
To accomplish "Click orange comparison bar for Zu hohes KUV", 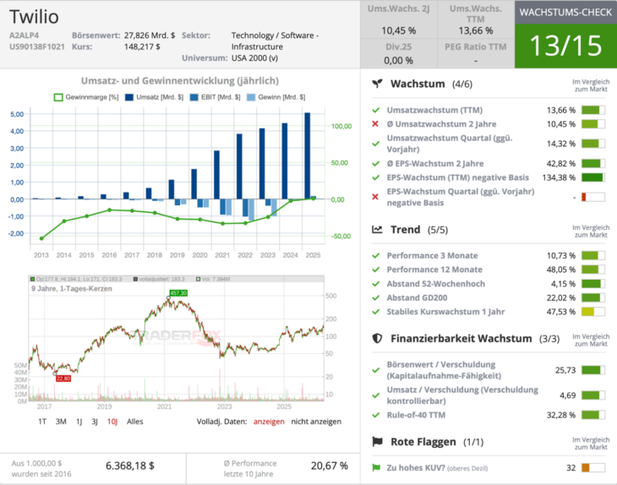I will click(x=593, y=468).
